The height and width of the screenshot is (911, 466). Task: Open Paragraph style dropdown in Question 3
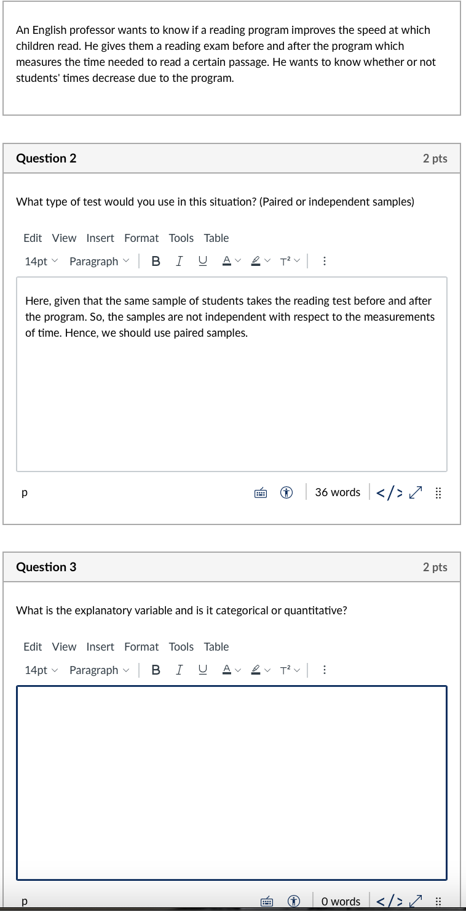(x=100, y=670)
